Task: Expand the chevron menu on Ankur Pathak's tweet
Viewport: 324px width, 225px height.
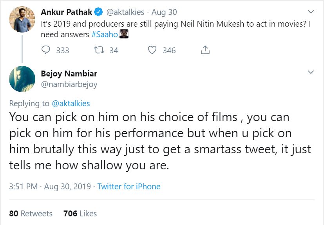Action: (311, 12)
